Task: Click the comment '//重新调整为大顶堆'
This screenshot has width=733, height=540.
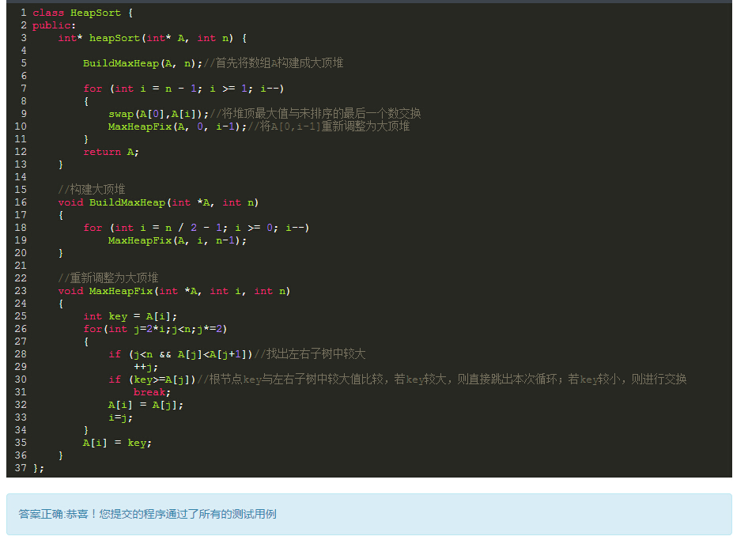Action: point(108,278)
